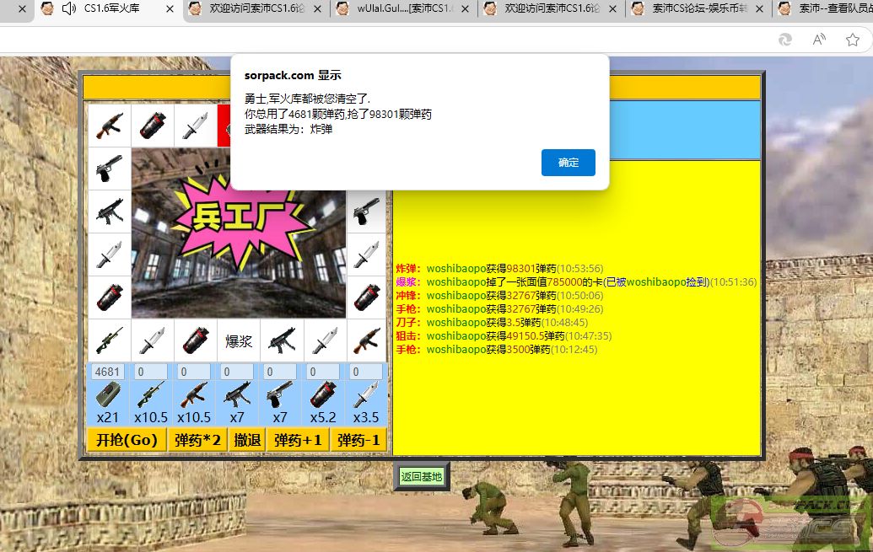Screen dimensions: 873x552
Task: Focus ammo field above x5.2 grenade
Action: click(323, 372)
